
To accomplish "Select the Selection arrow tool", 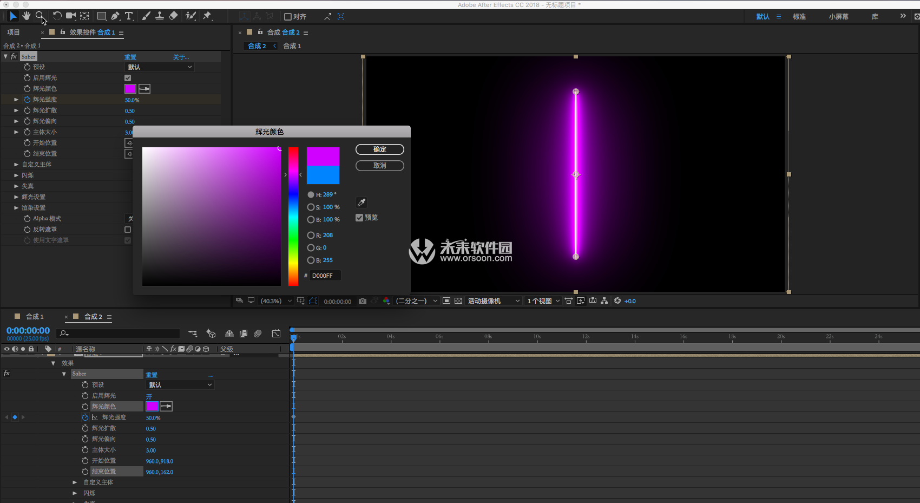I will pos(14,16).
